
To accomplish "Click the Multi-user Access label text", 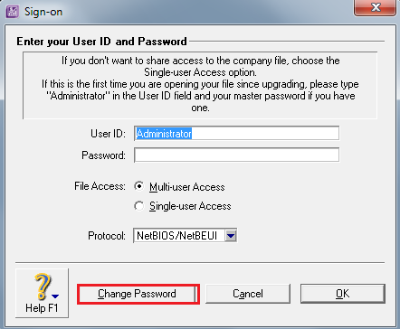I will [187, 187].
